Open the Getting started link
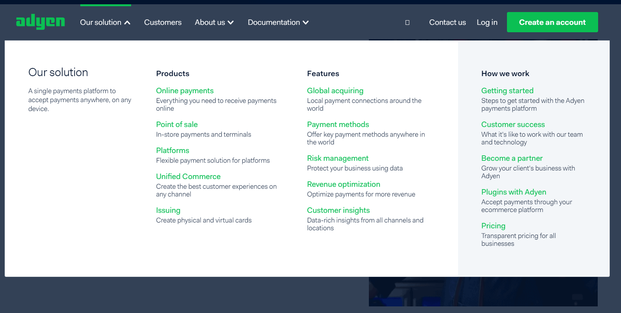This screenshot has height=313, width=621. 507,90
